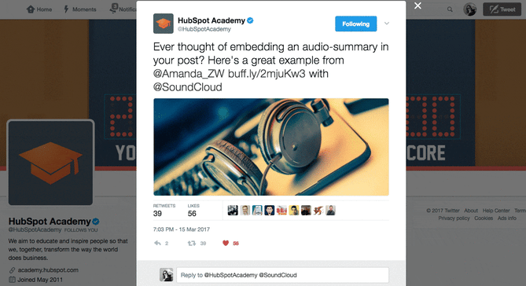Click the reply arrow icon under the tweet
Viewport: 526px width, 286px height.
(157, 243)
